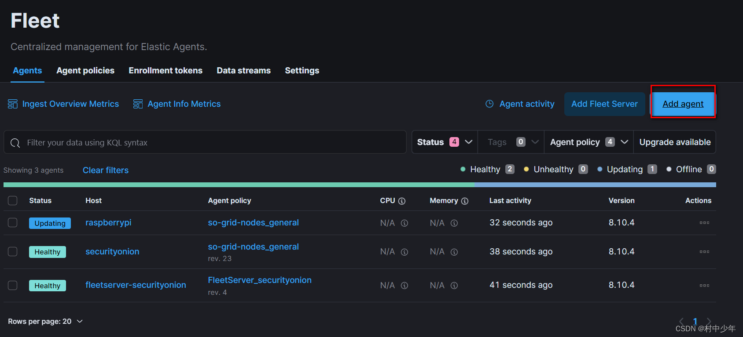Click the search magnifier icon in KQL filter
The width and height of the screenshot is (743, 337).
point(15,143)
